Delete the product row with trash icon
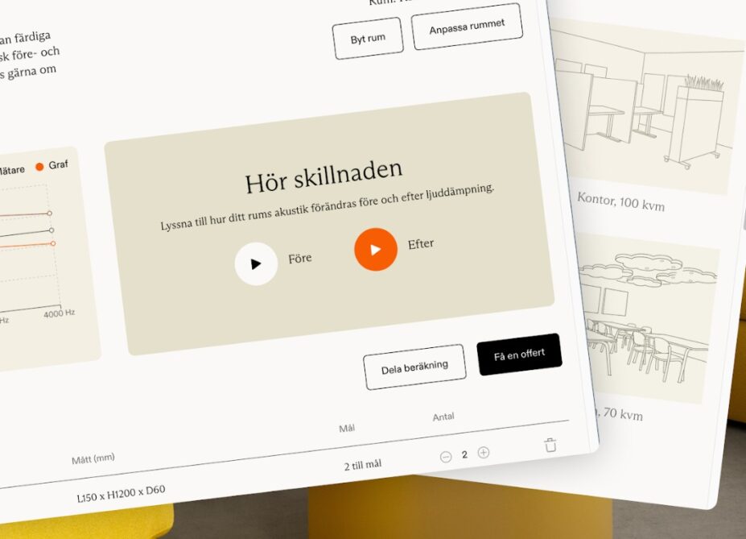Screen dimensions: 746x539 (550, 445)
